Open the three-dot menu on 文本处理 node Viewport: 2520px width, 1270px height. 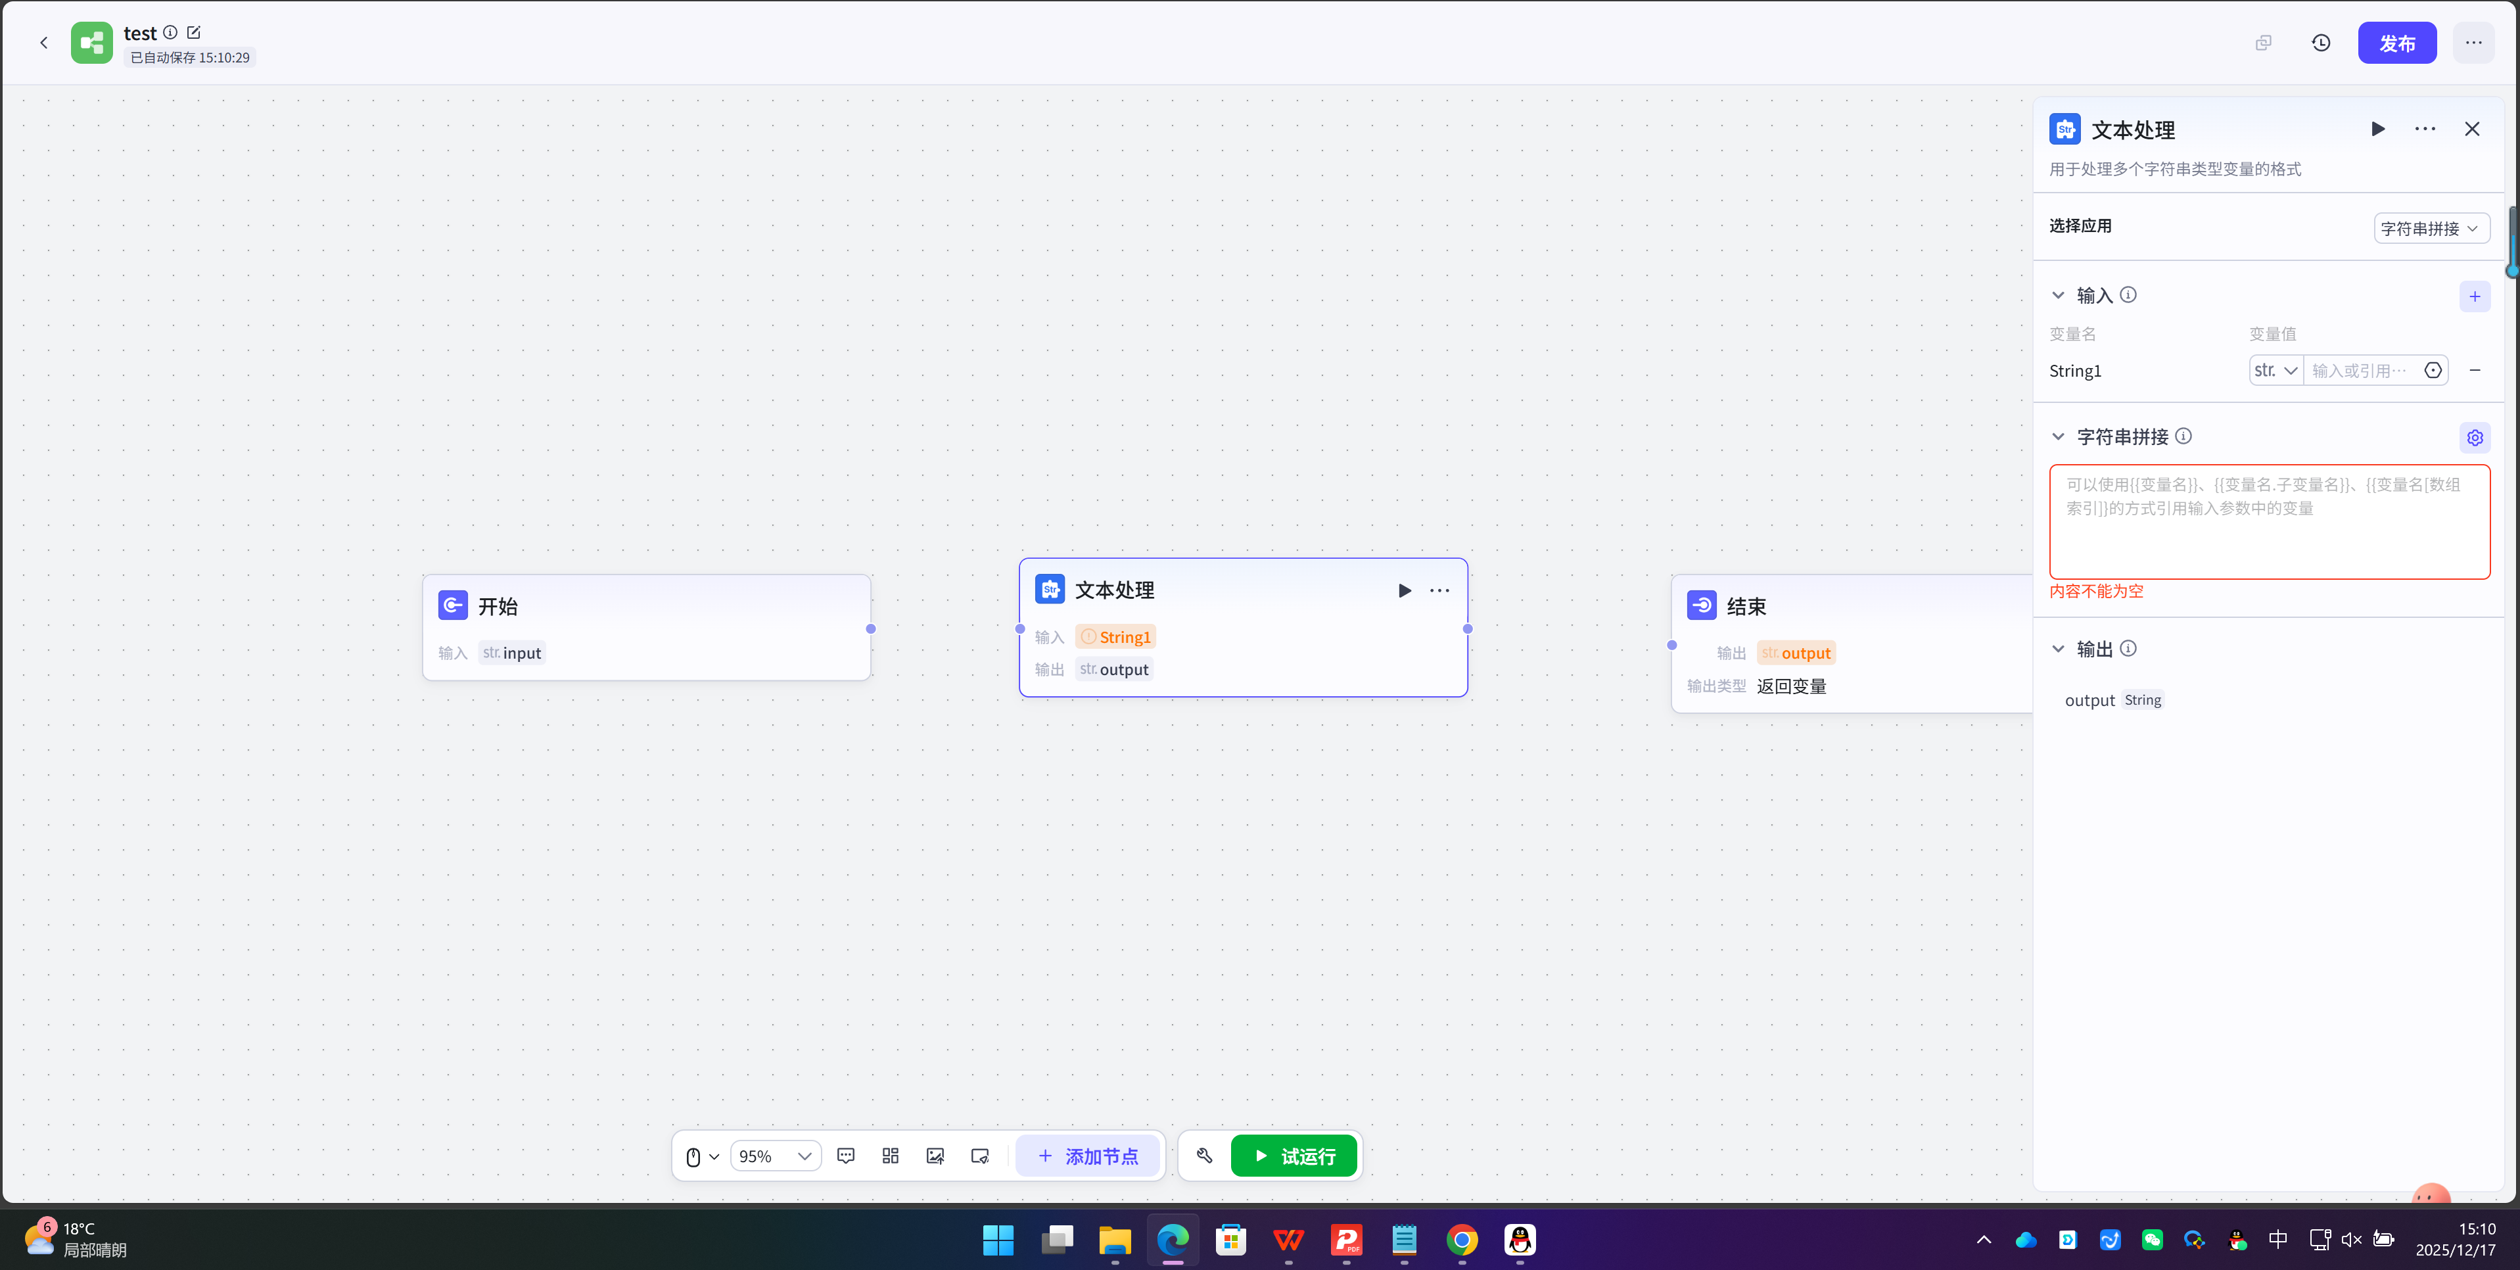pos(1439,590)
